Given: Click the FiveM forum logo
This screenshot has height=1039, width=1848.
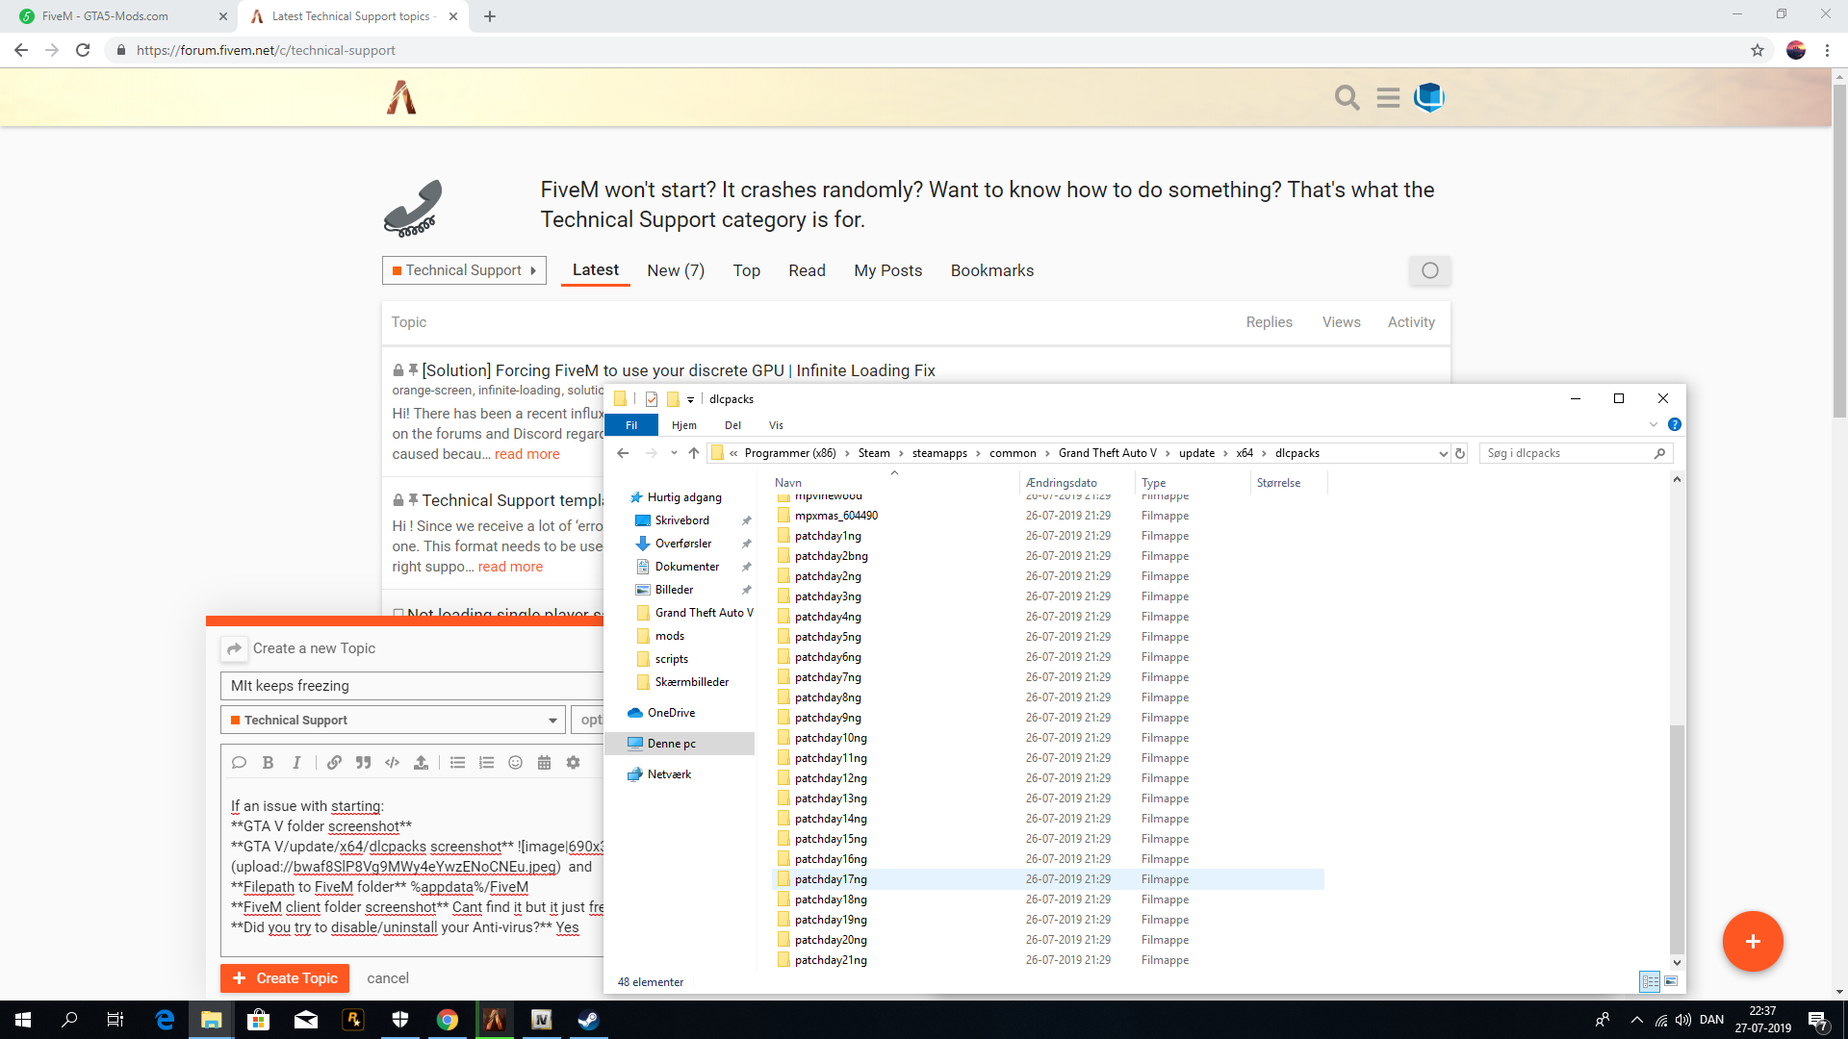Looking at the screenshot, I should tap(401, 97).
